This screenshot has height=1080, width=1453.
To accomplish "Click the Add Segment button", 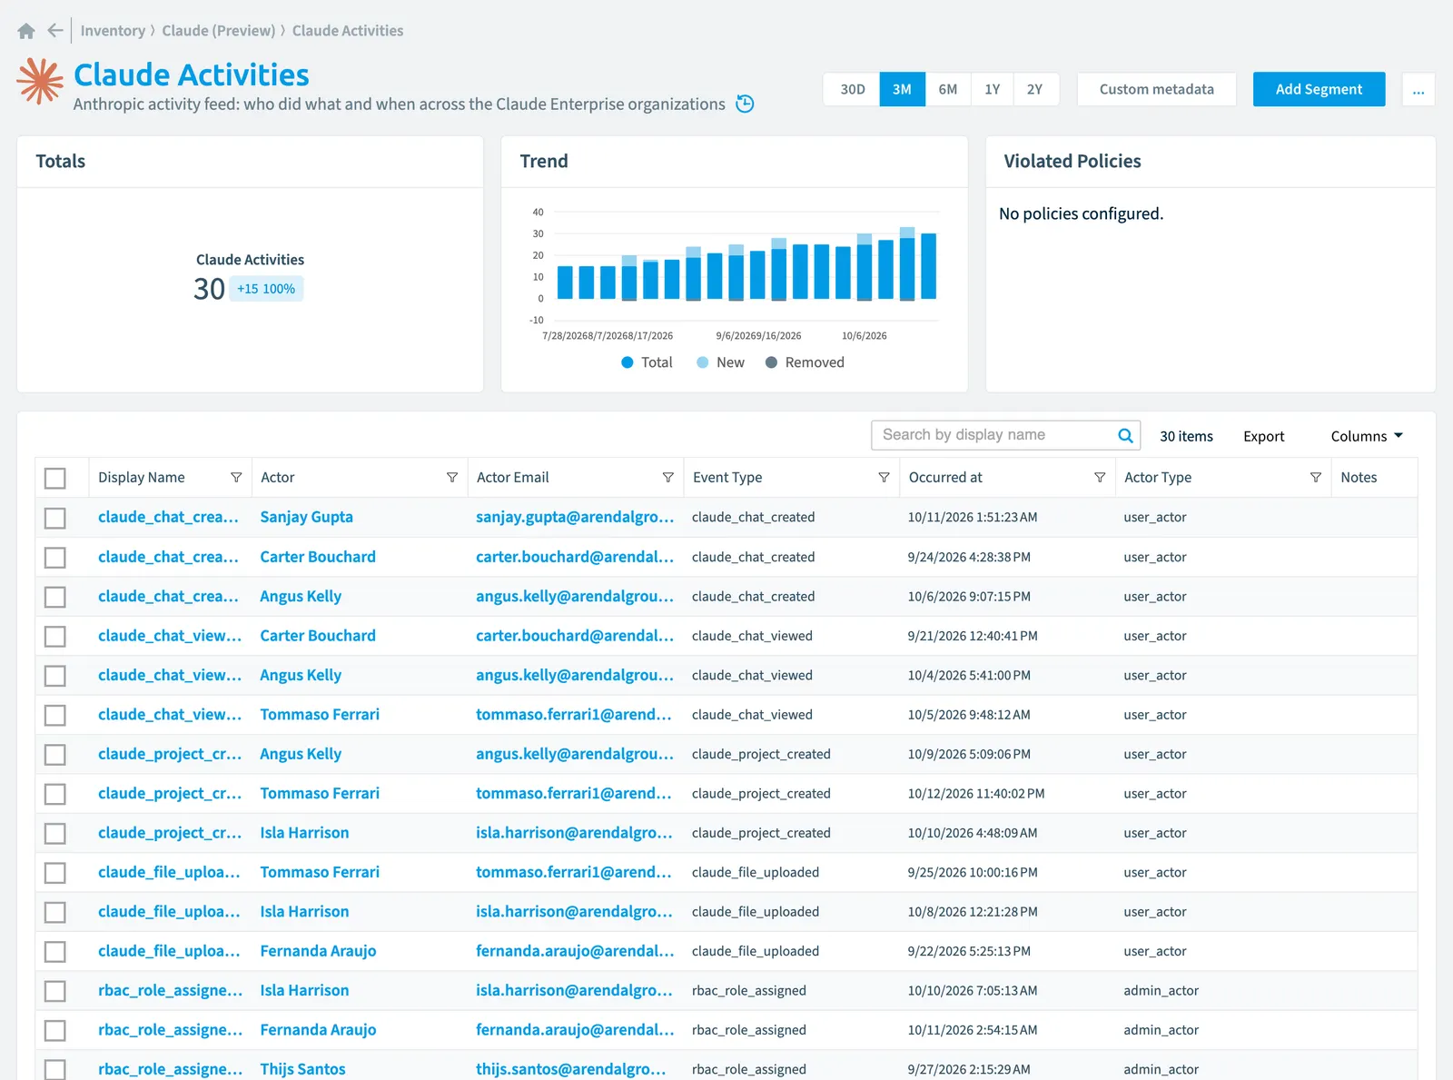I will point(1319,89).
